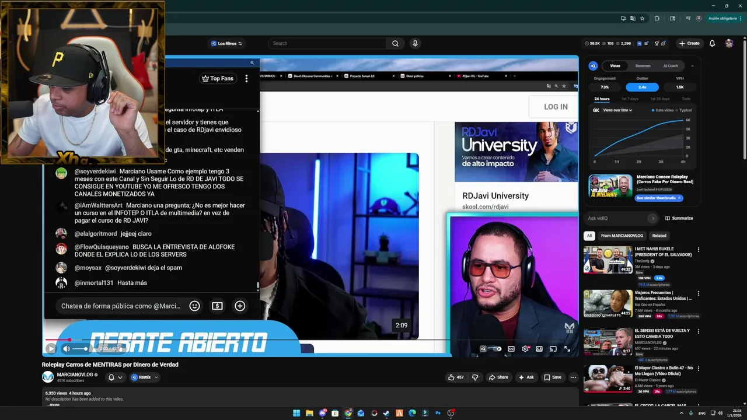Open the three-dot more actions below video
This screenshot has width=747, height=420.
(x=574, y=377)
